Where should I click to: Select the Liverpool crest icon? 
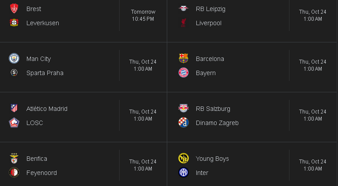coord(184,23)
